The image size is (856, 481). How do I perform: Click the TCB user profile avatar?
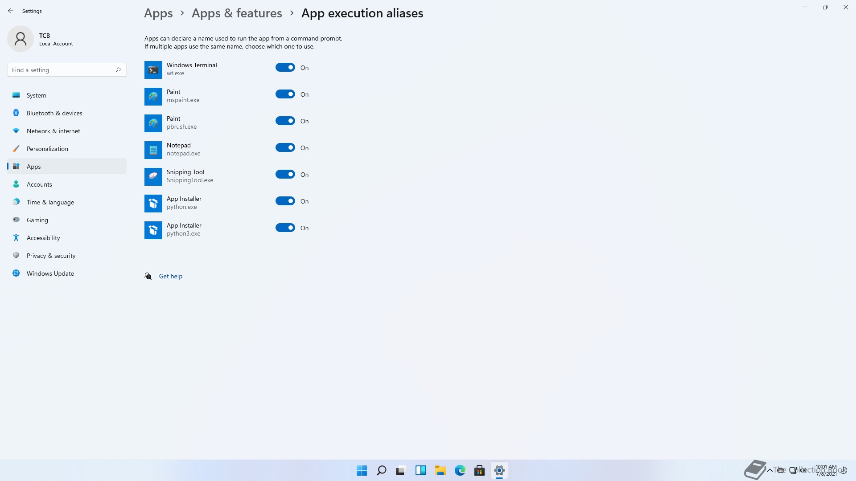[21, 39]
